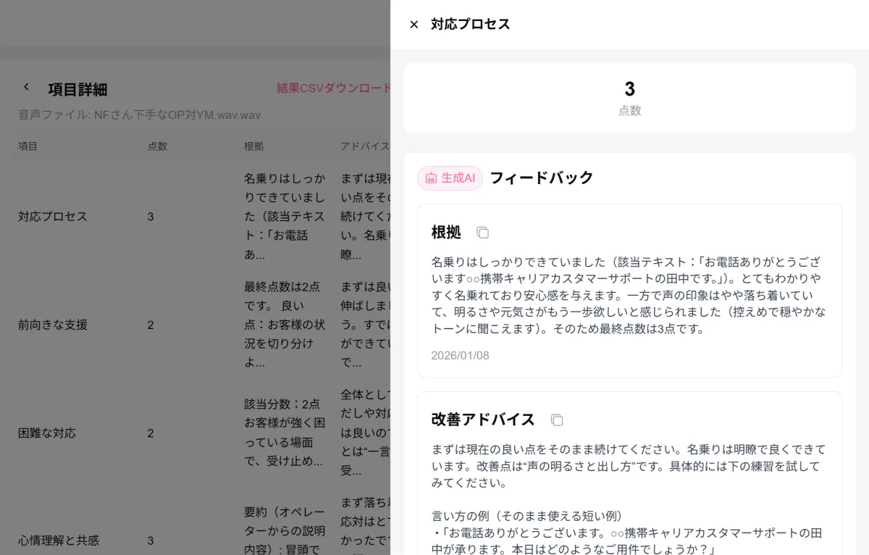Open the 心情理解と共感 item row

pos(59,541)
